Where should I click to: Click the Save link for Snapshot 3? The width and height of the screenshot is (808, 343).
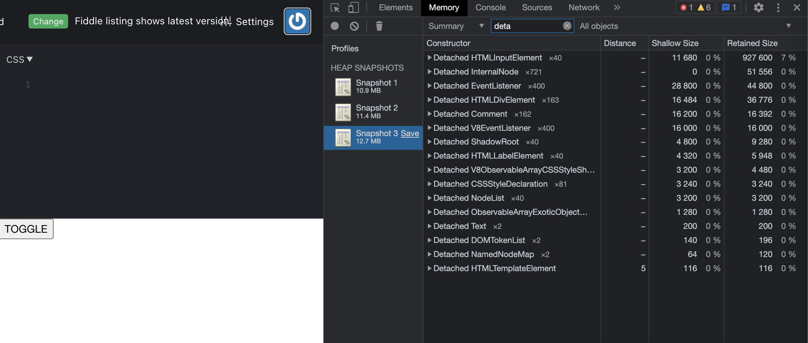[x=410, y=133]
